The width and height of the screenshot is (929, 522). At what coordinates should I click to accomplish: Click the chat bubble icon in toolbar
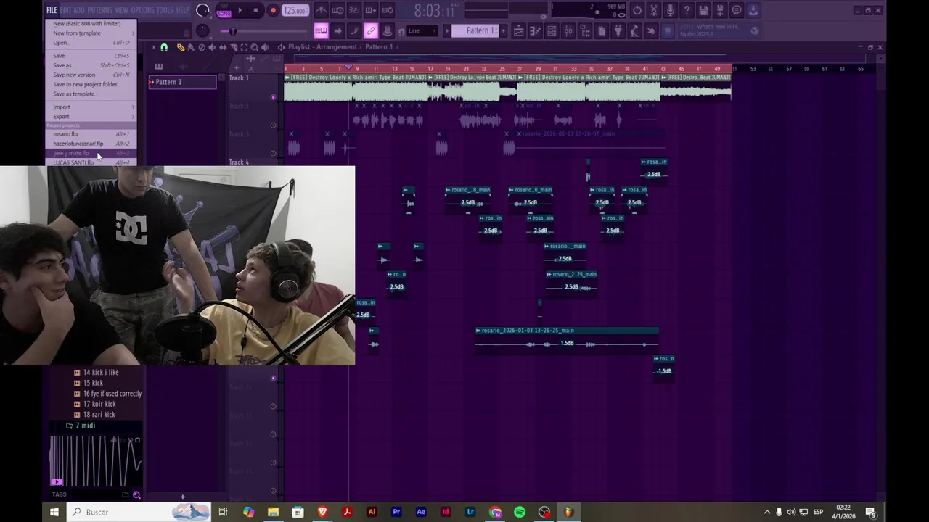point(737,10)
